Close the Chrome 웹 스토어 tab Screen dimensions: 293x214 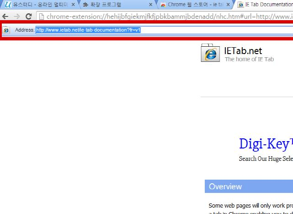pos(228,5)
